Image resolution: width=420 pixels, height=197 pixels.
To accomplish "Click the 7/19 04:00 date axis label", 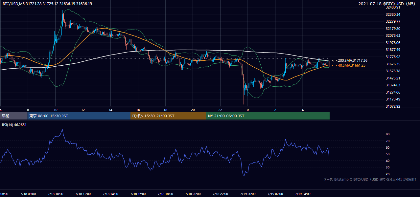I will (303, 194).
